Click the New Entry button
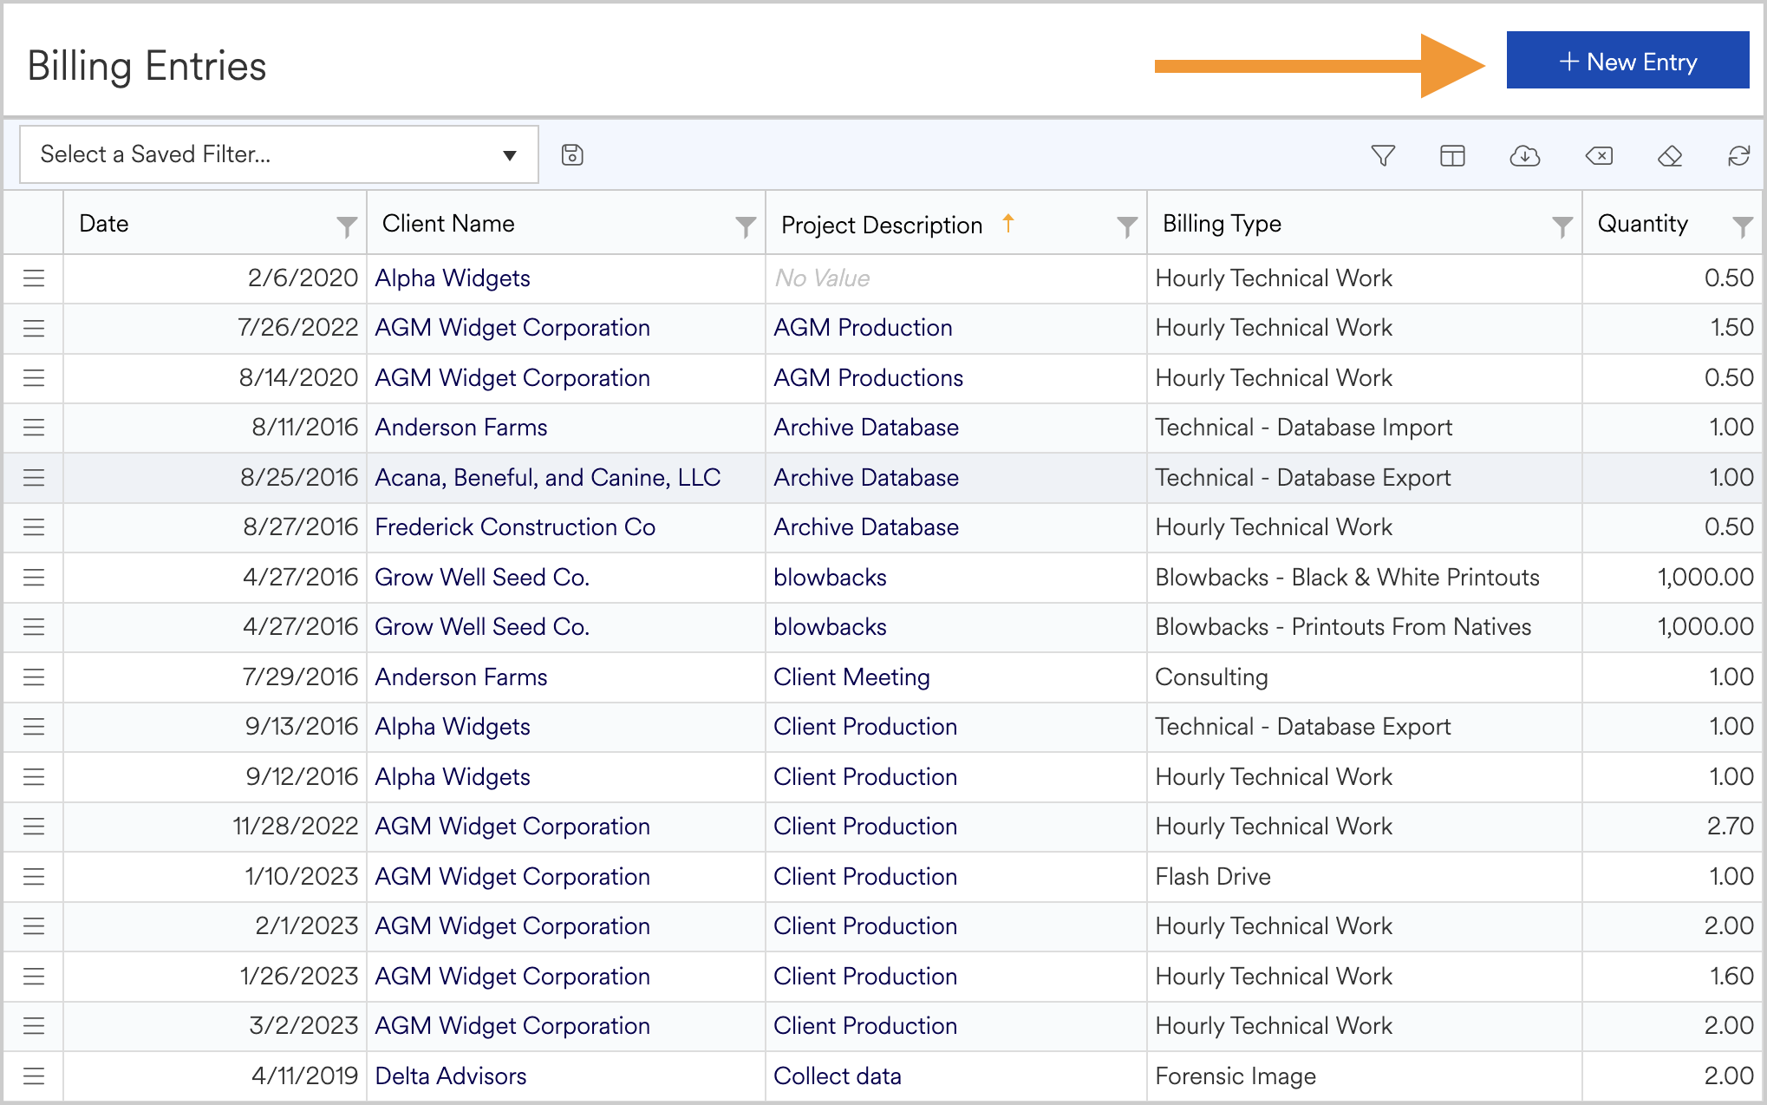 [1627, 61]
